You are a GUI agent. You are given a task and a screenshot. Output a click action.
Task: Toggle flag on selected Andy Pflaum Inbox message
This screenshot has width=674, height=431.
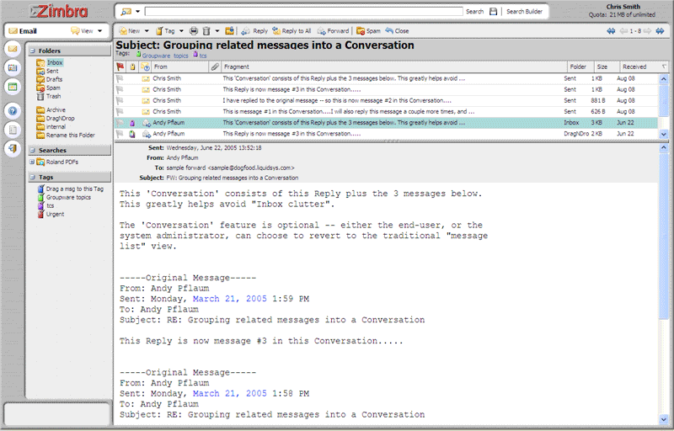coord(120,123)
